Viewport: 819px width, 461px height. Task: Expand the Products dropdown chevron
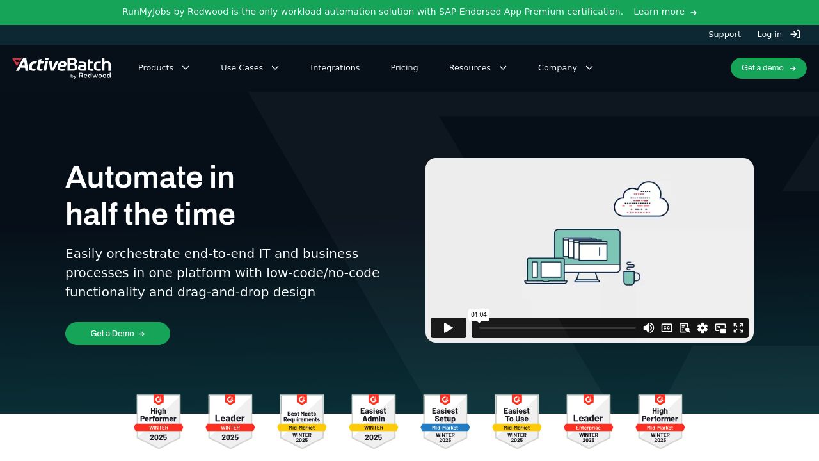[x=186, y=68]
